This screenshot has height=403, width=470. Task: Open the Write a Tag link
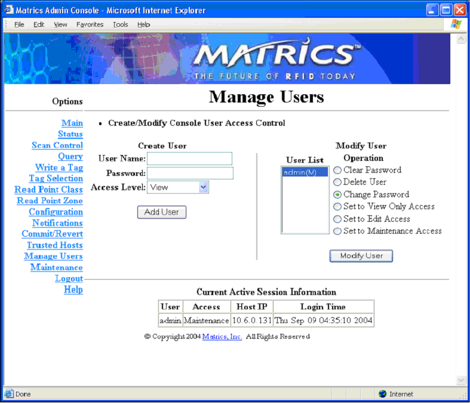point(59,168)
